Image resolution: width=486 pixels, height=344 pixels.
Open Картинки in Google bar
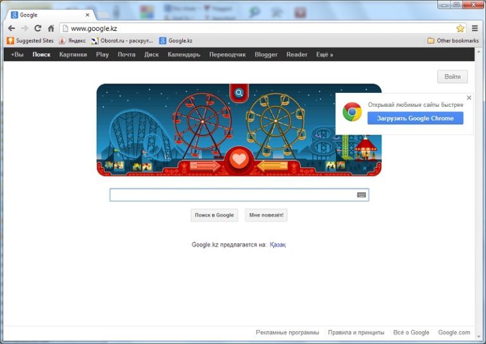pos(73,54)
